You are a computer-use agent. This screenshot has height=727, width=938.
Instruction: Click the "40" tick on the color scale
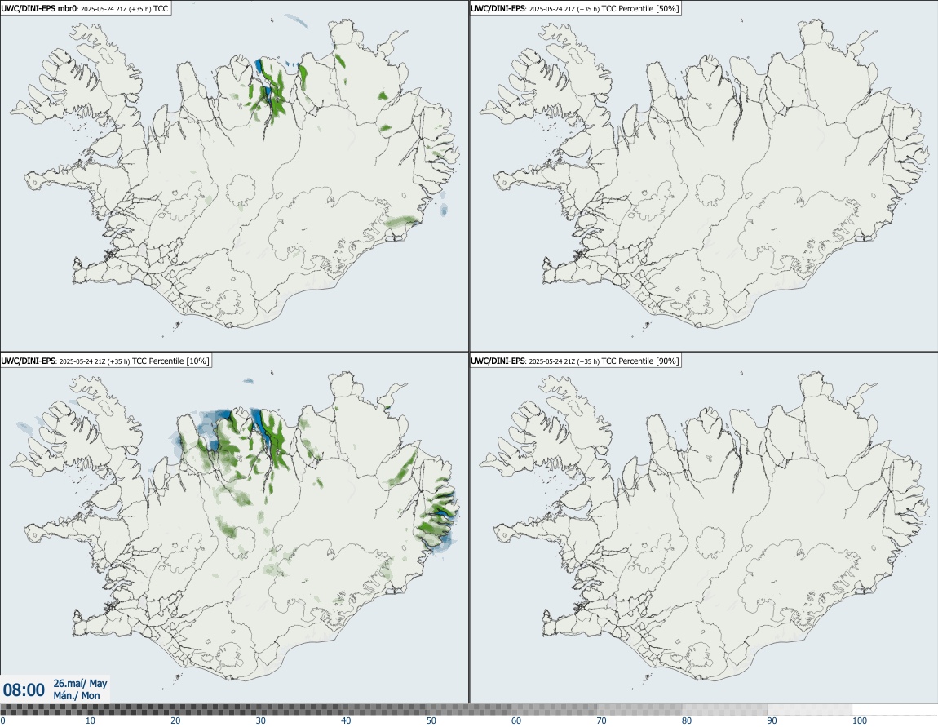(x=346, y=720)
